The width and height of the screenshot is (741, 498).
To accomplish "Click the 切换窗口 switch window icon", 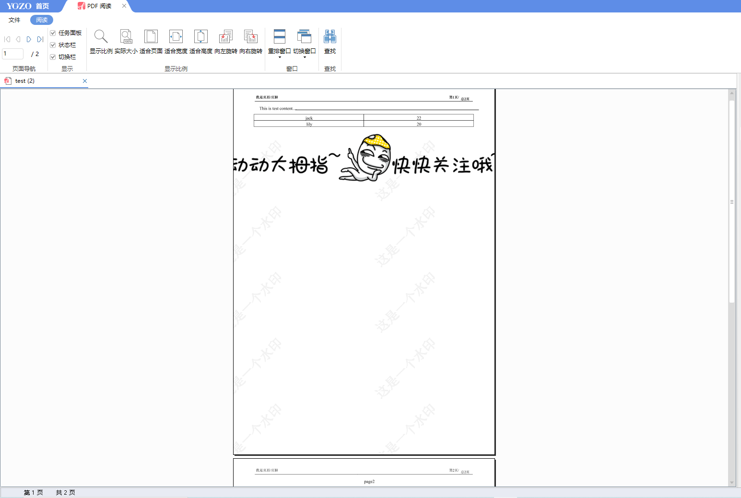I will tap(305, 36).
